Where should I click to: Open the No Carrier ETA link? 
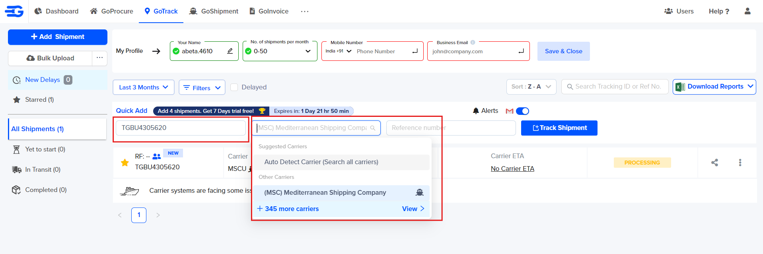512,169
